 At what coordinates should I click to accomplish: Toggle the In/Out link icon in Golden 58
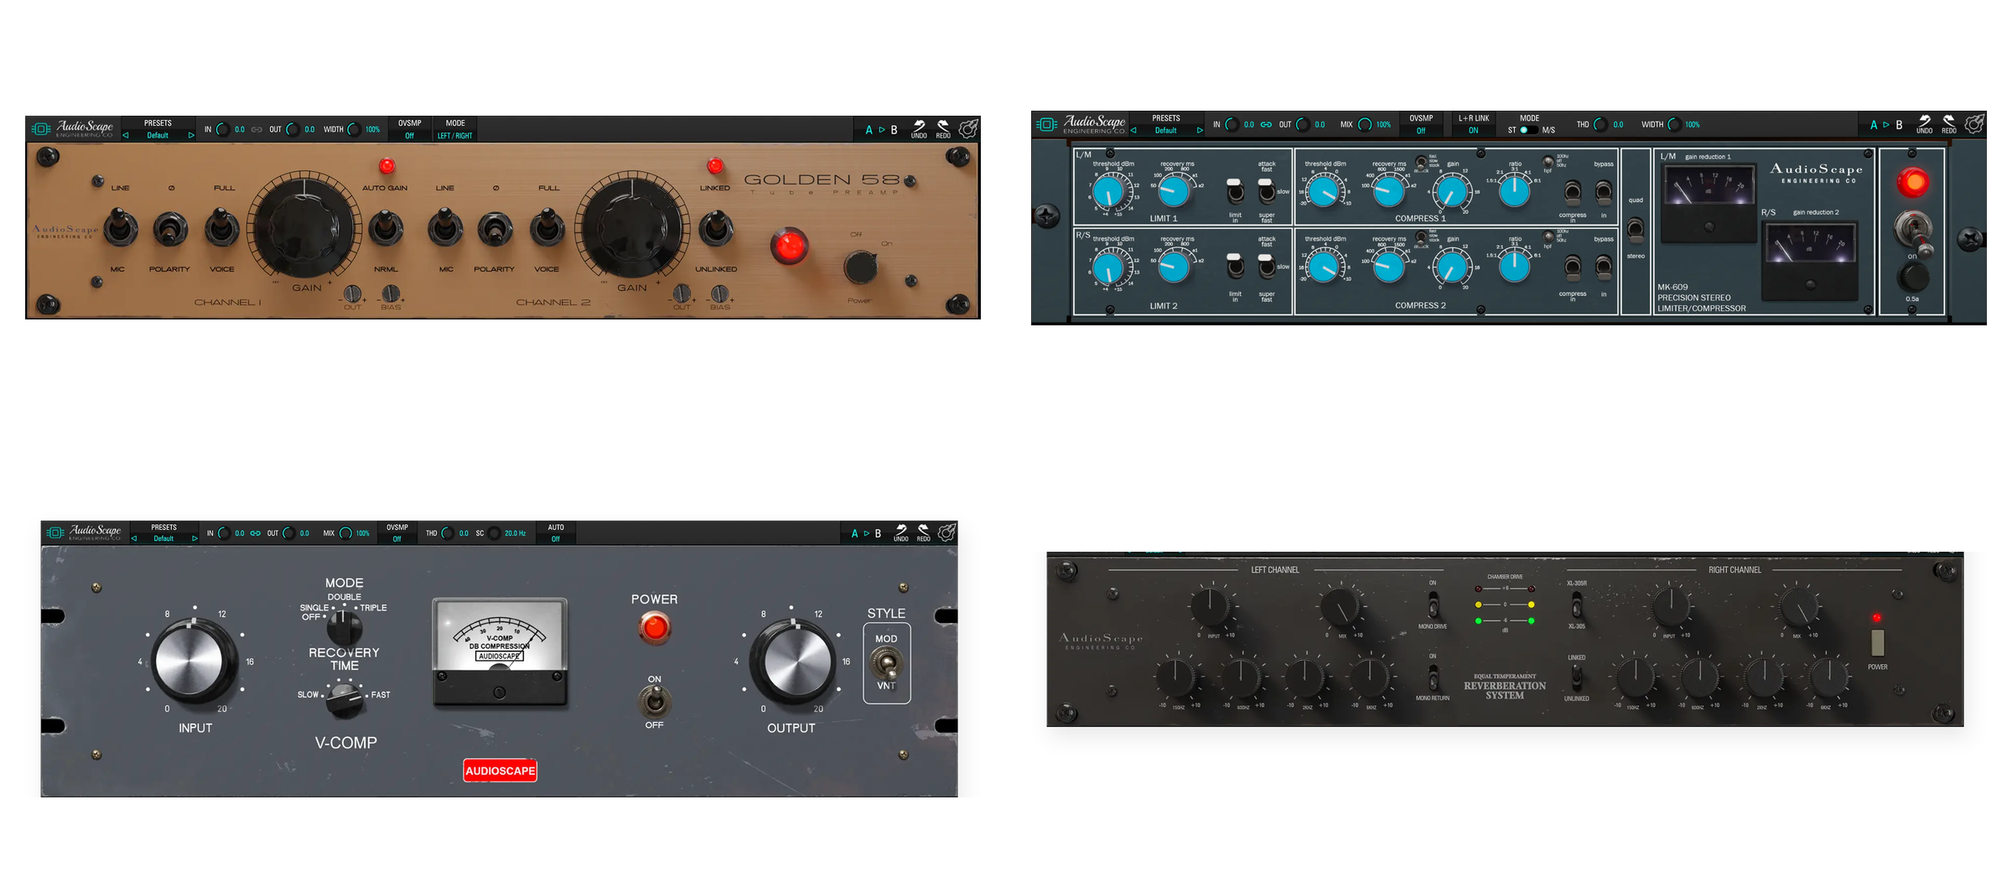[x=257, y=129]
